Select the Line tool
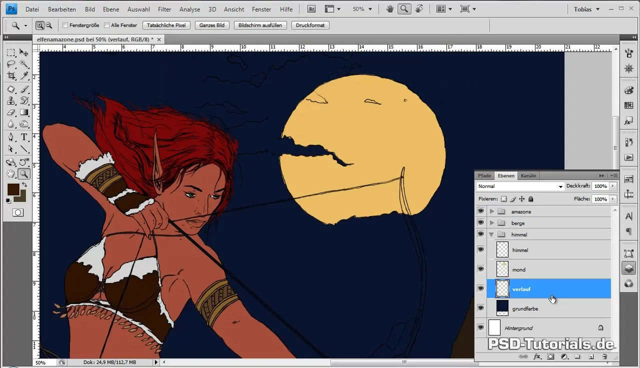Viewport: 640px width, 368px height. (x=23, y=149)
